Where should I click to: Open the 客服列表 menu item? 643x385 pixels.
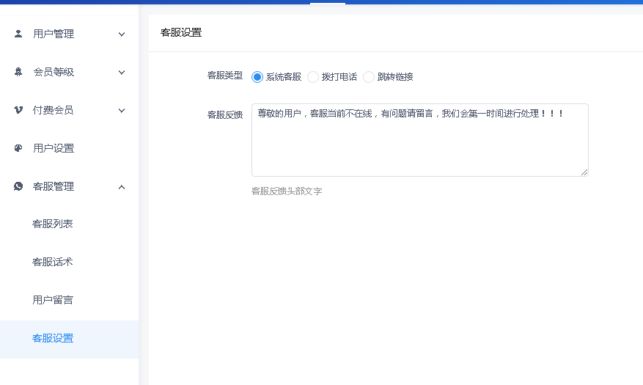point(53,224)
